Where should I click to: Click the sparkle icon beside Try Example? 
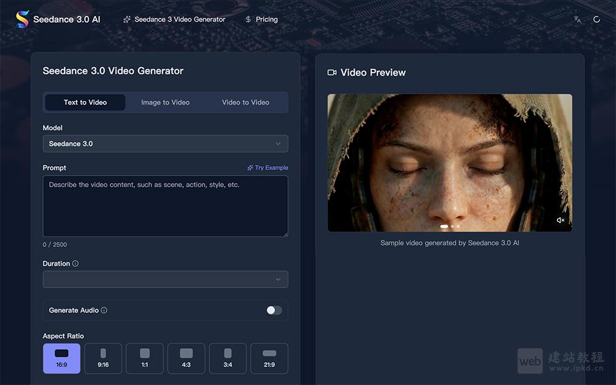point(250,168)
